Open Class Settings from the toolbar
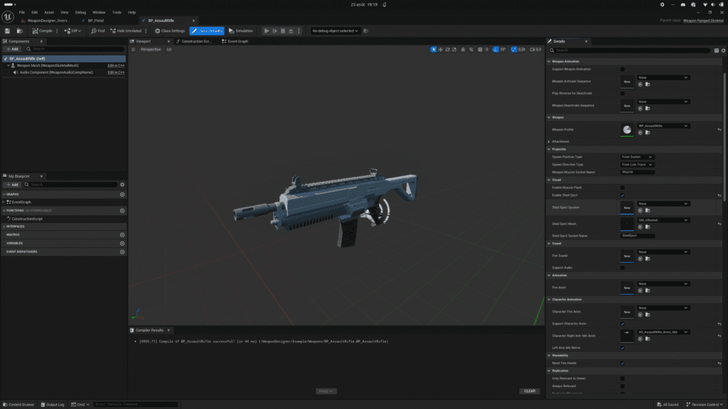Viewport: 728px width, 409px height. pos(169,31)
